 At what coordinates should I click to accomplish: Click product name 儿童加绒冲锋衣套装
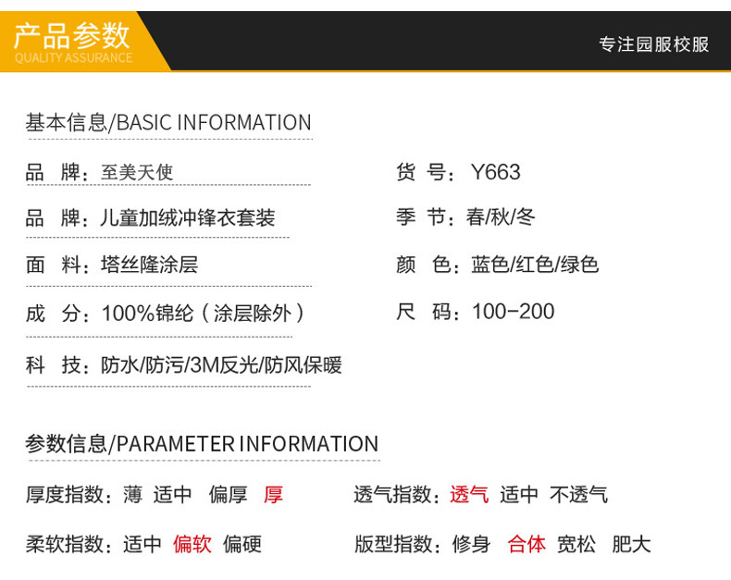tap(188, 218)
